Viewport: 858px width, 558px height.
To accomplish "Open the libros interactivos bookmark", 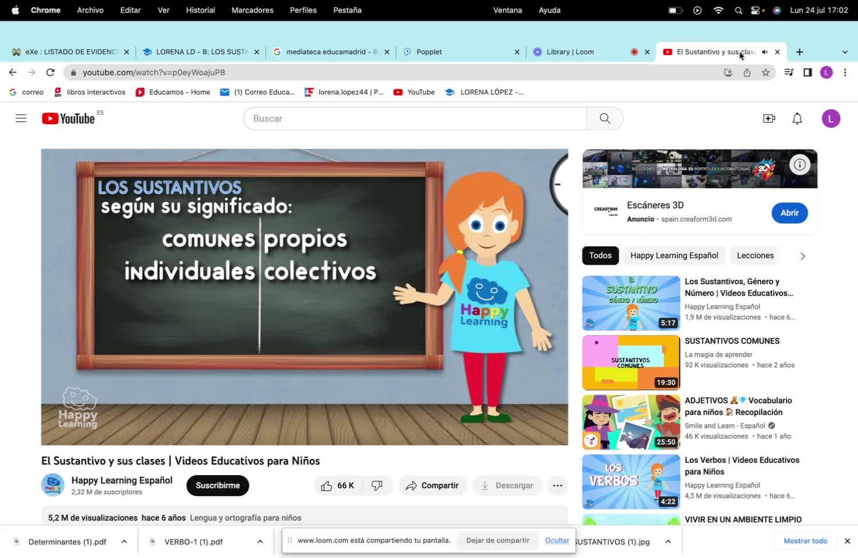I will [x=90, y=92].
